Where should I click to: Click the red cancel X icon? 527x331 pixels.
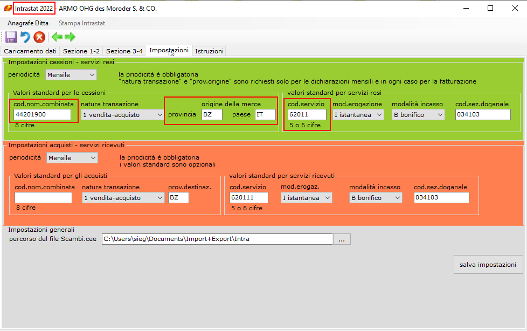click(x=39, y=37)
